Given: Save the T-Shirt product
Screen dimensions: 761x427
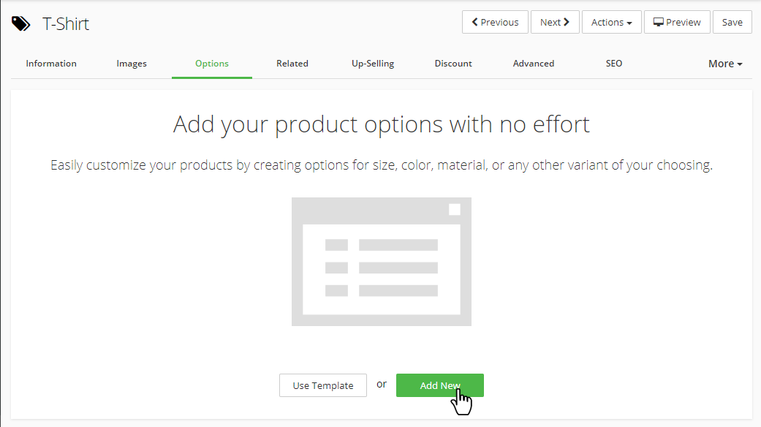Looking at the screenshot, I should pyautogui.click(x=732, y=21).
